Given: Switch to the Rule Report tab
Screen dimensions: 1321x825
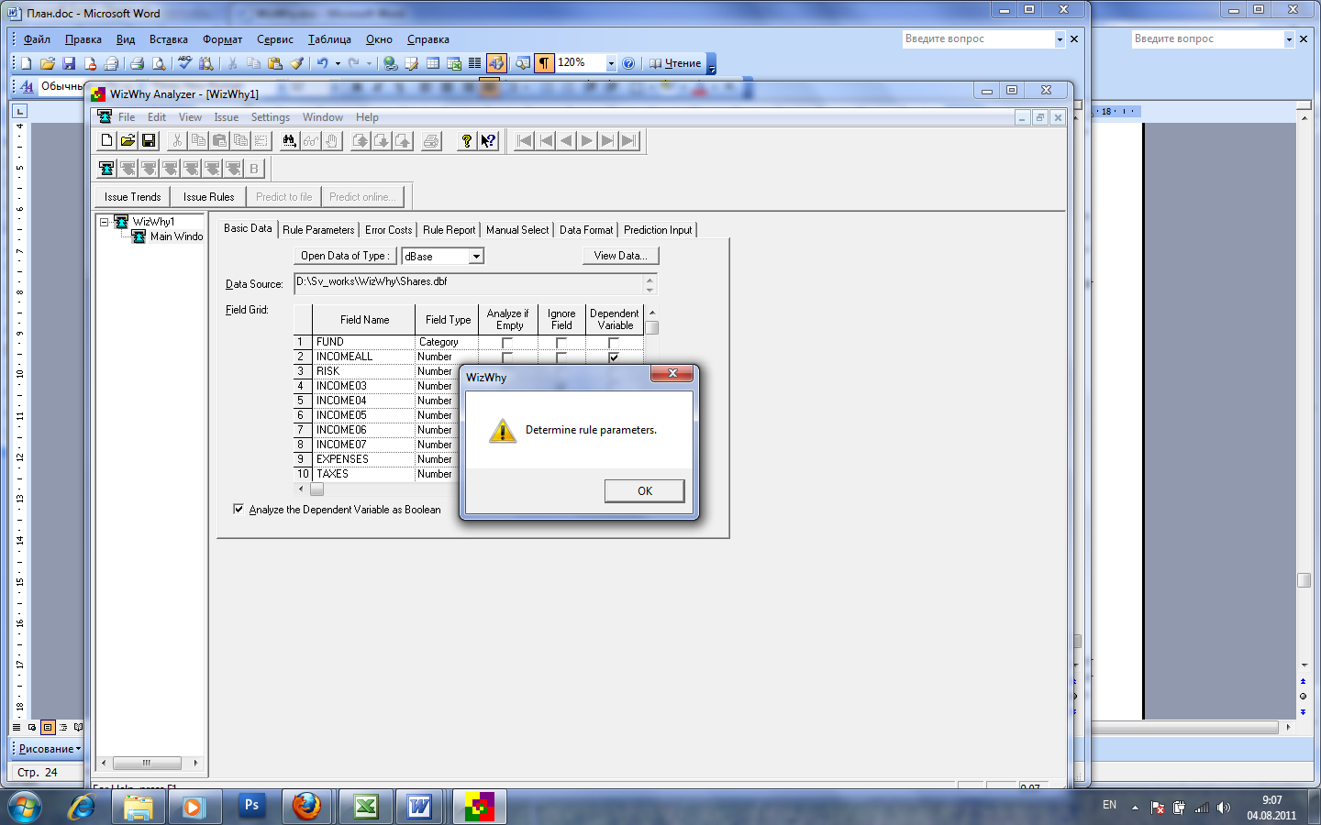Looking at the screenshot, I should click(449, 230).
